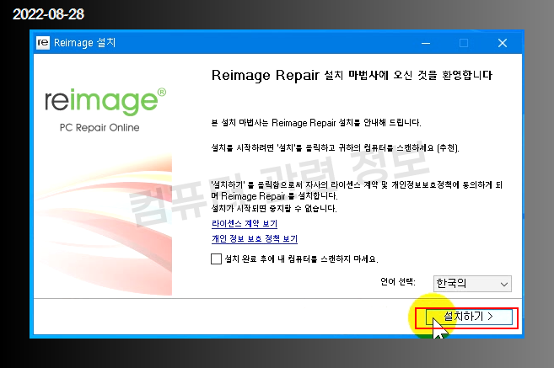Viewport: 554px width, 368px height.
Task: Click the 'PC Repair Online' text
Action: (100, 127)
